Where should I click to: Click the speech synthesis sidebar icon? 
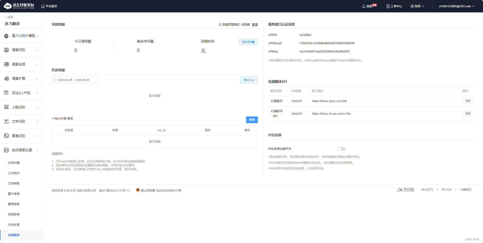click(6, 64)
